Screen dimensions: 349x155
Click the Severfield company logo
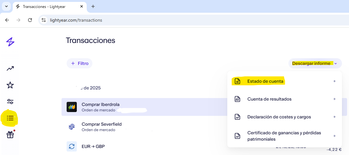click(72, 127)
